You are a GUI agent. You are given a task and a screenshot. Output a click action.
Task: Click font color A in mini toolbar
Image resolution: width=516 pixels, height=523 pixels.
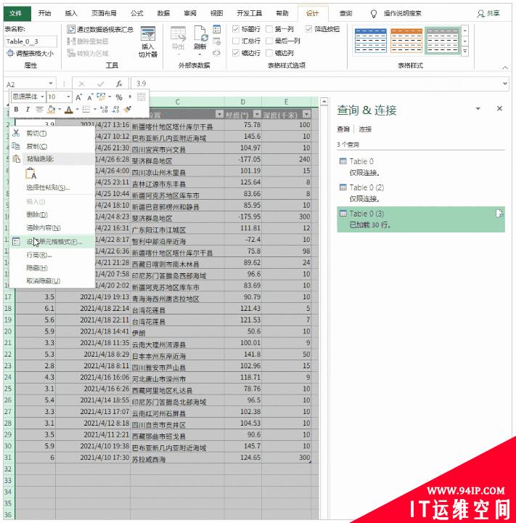tap(69, 110)
